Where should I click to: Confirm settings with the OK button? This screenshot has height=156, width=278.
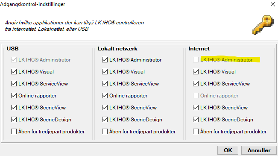click(228, 150)
